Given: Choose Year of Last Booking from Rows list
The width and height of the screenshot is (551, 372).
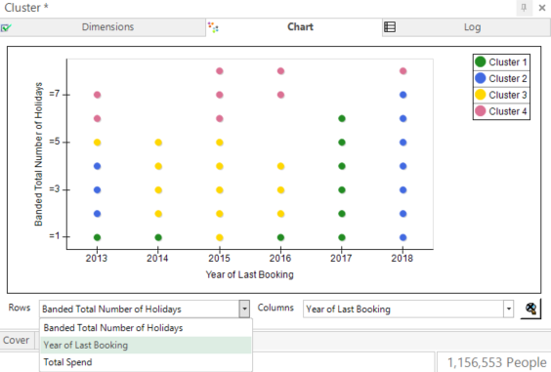Looking at the screenshot, I should 147,345.
